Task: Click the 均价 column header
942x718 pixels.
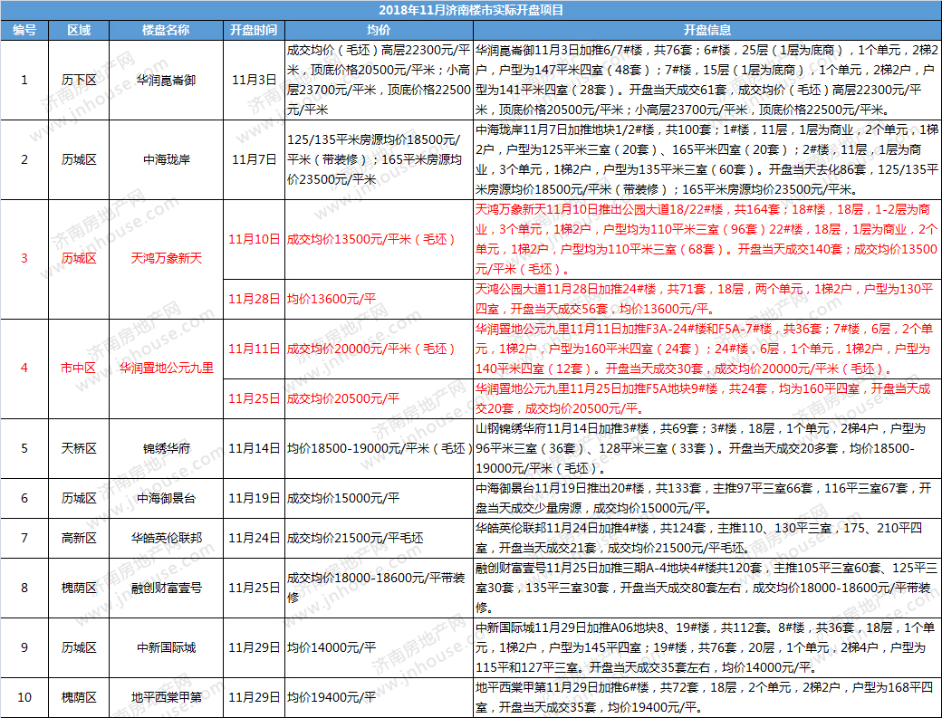Action: click(378, 30)
